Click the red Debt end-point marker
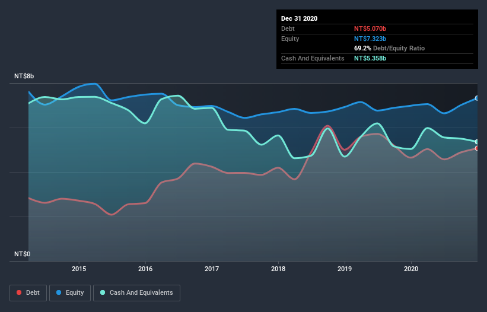The width and height of the screenshot is (487, 312). click(x=477, y=148)
